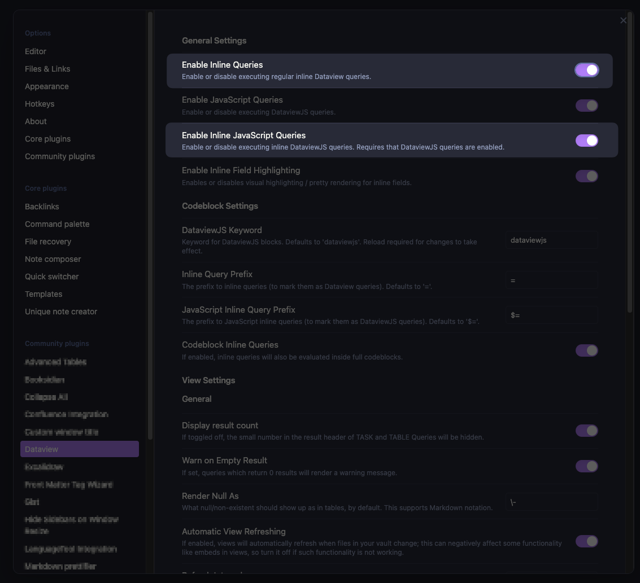Image resolution: width=640 pixels, height=583 pixels.
Task: Disable Enable JavaScript Queries toggle
Action: coord(586,106)
